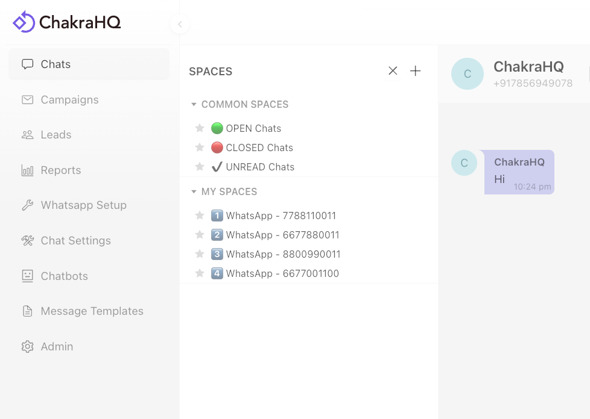Add a new space with plus icon

(416, 70)
